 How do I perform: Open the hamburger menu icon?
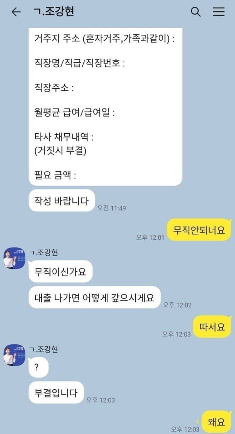click(x=219, y=12)
